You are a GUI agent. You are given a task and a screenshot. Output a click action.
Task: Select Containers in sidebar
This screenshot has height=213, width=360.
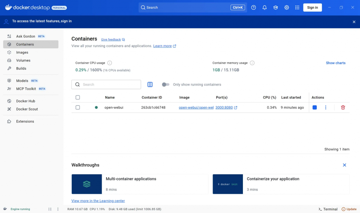coord(31,44)
